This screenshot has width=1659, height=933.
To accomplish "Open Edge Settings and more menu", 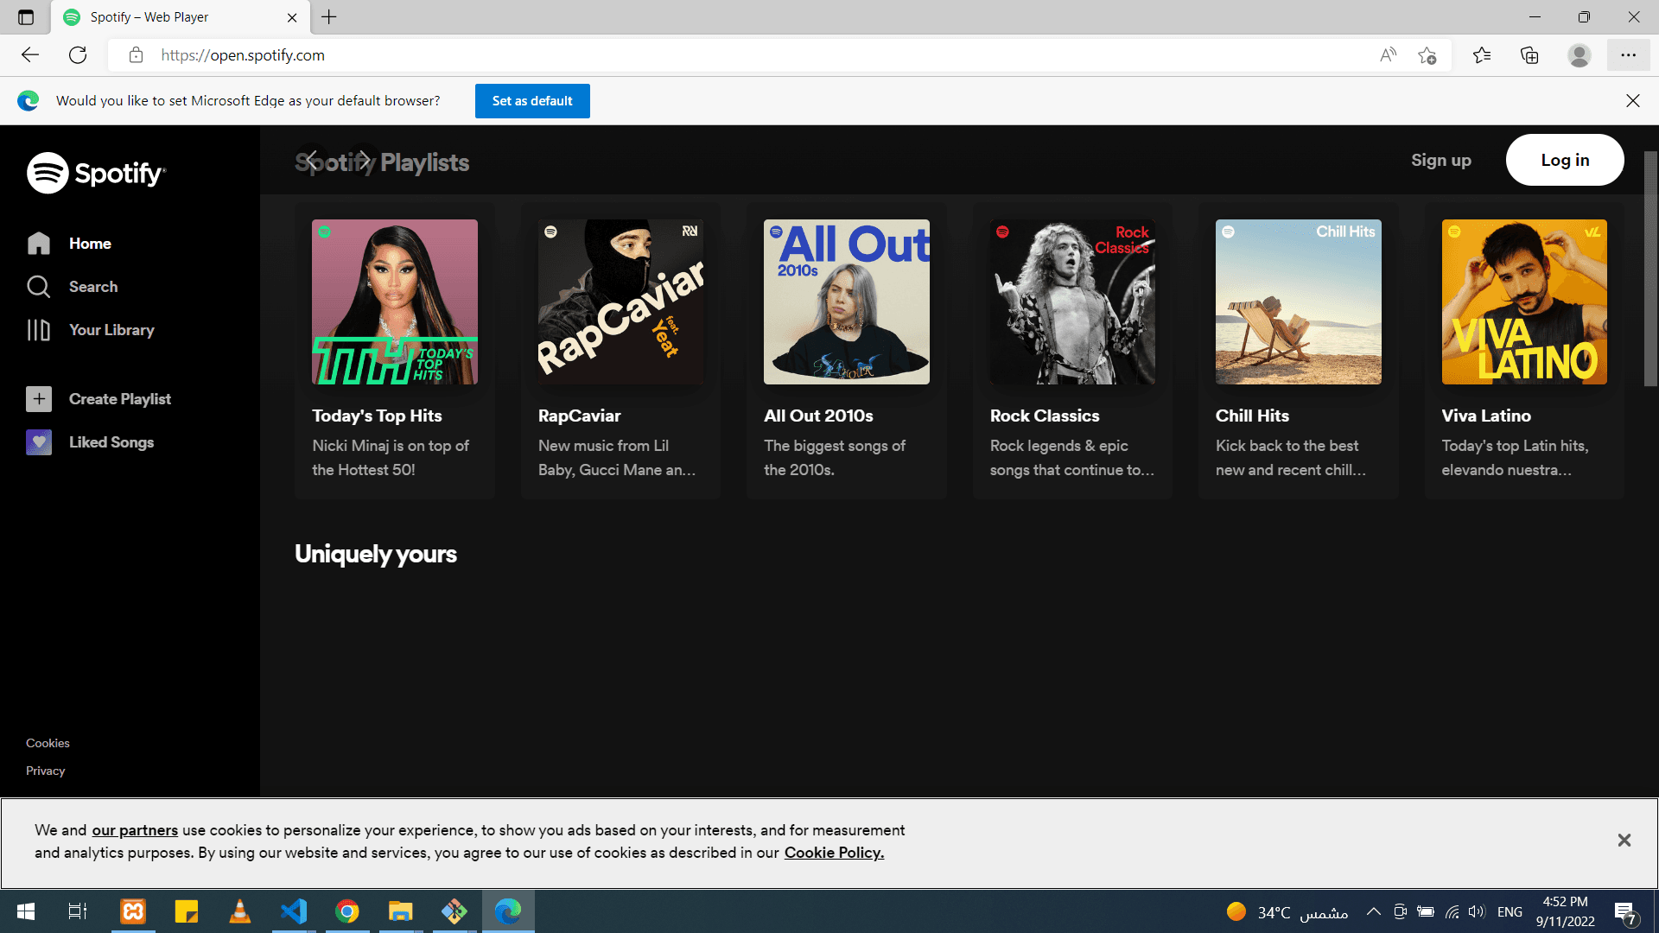I will [x=1629, y=55].
